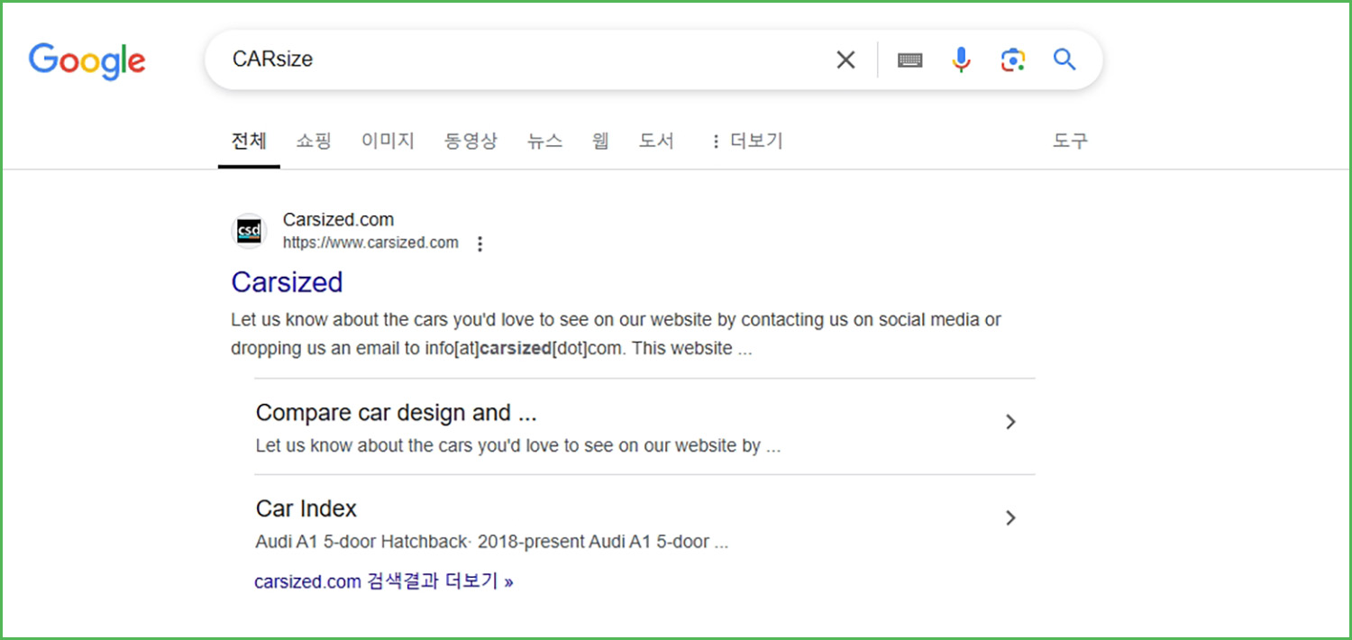This screenshot has height=640, width=1352.
Task: Select the 전체 tab
Action: 249,141
